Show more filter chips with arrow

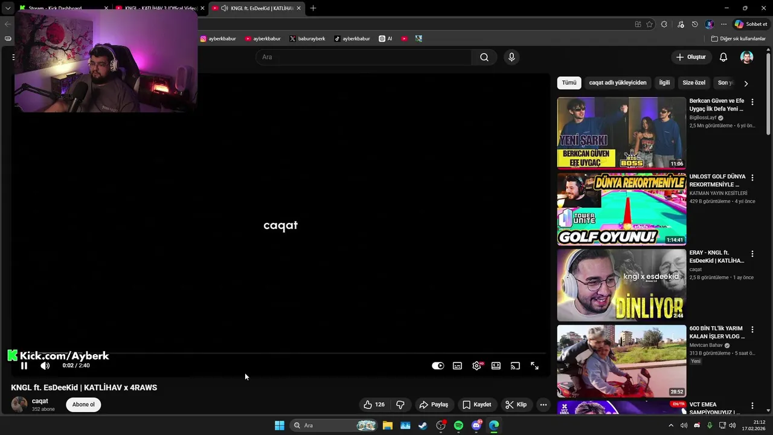(746, 83)
